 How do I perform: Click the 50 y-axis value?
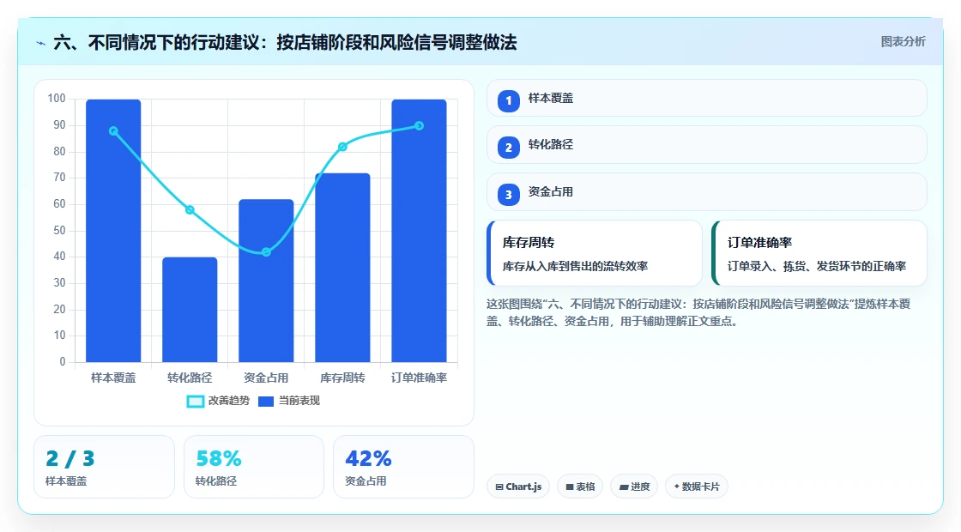coord(59,231)
